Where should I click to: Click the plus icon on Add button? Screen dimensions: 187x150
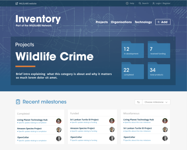(x=159, y=22)
